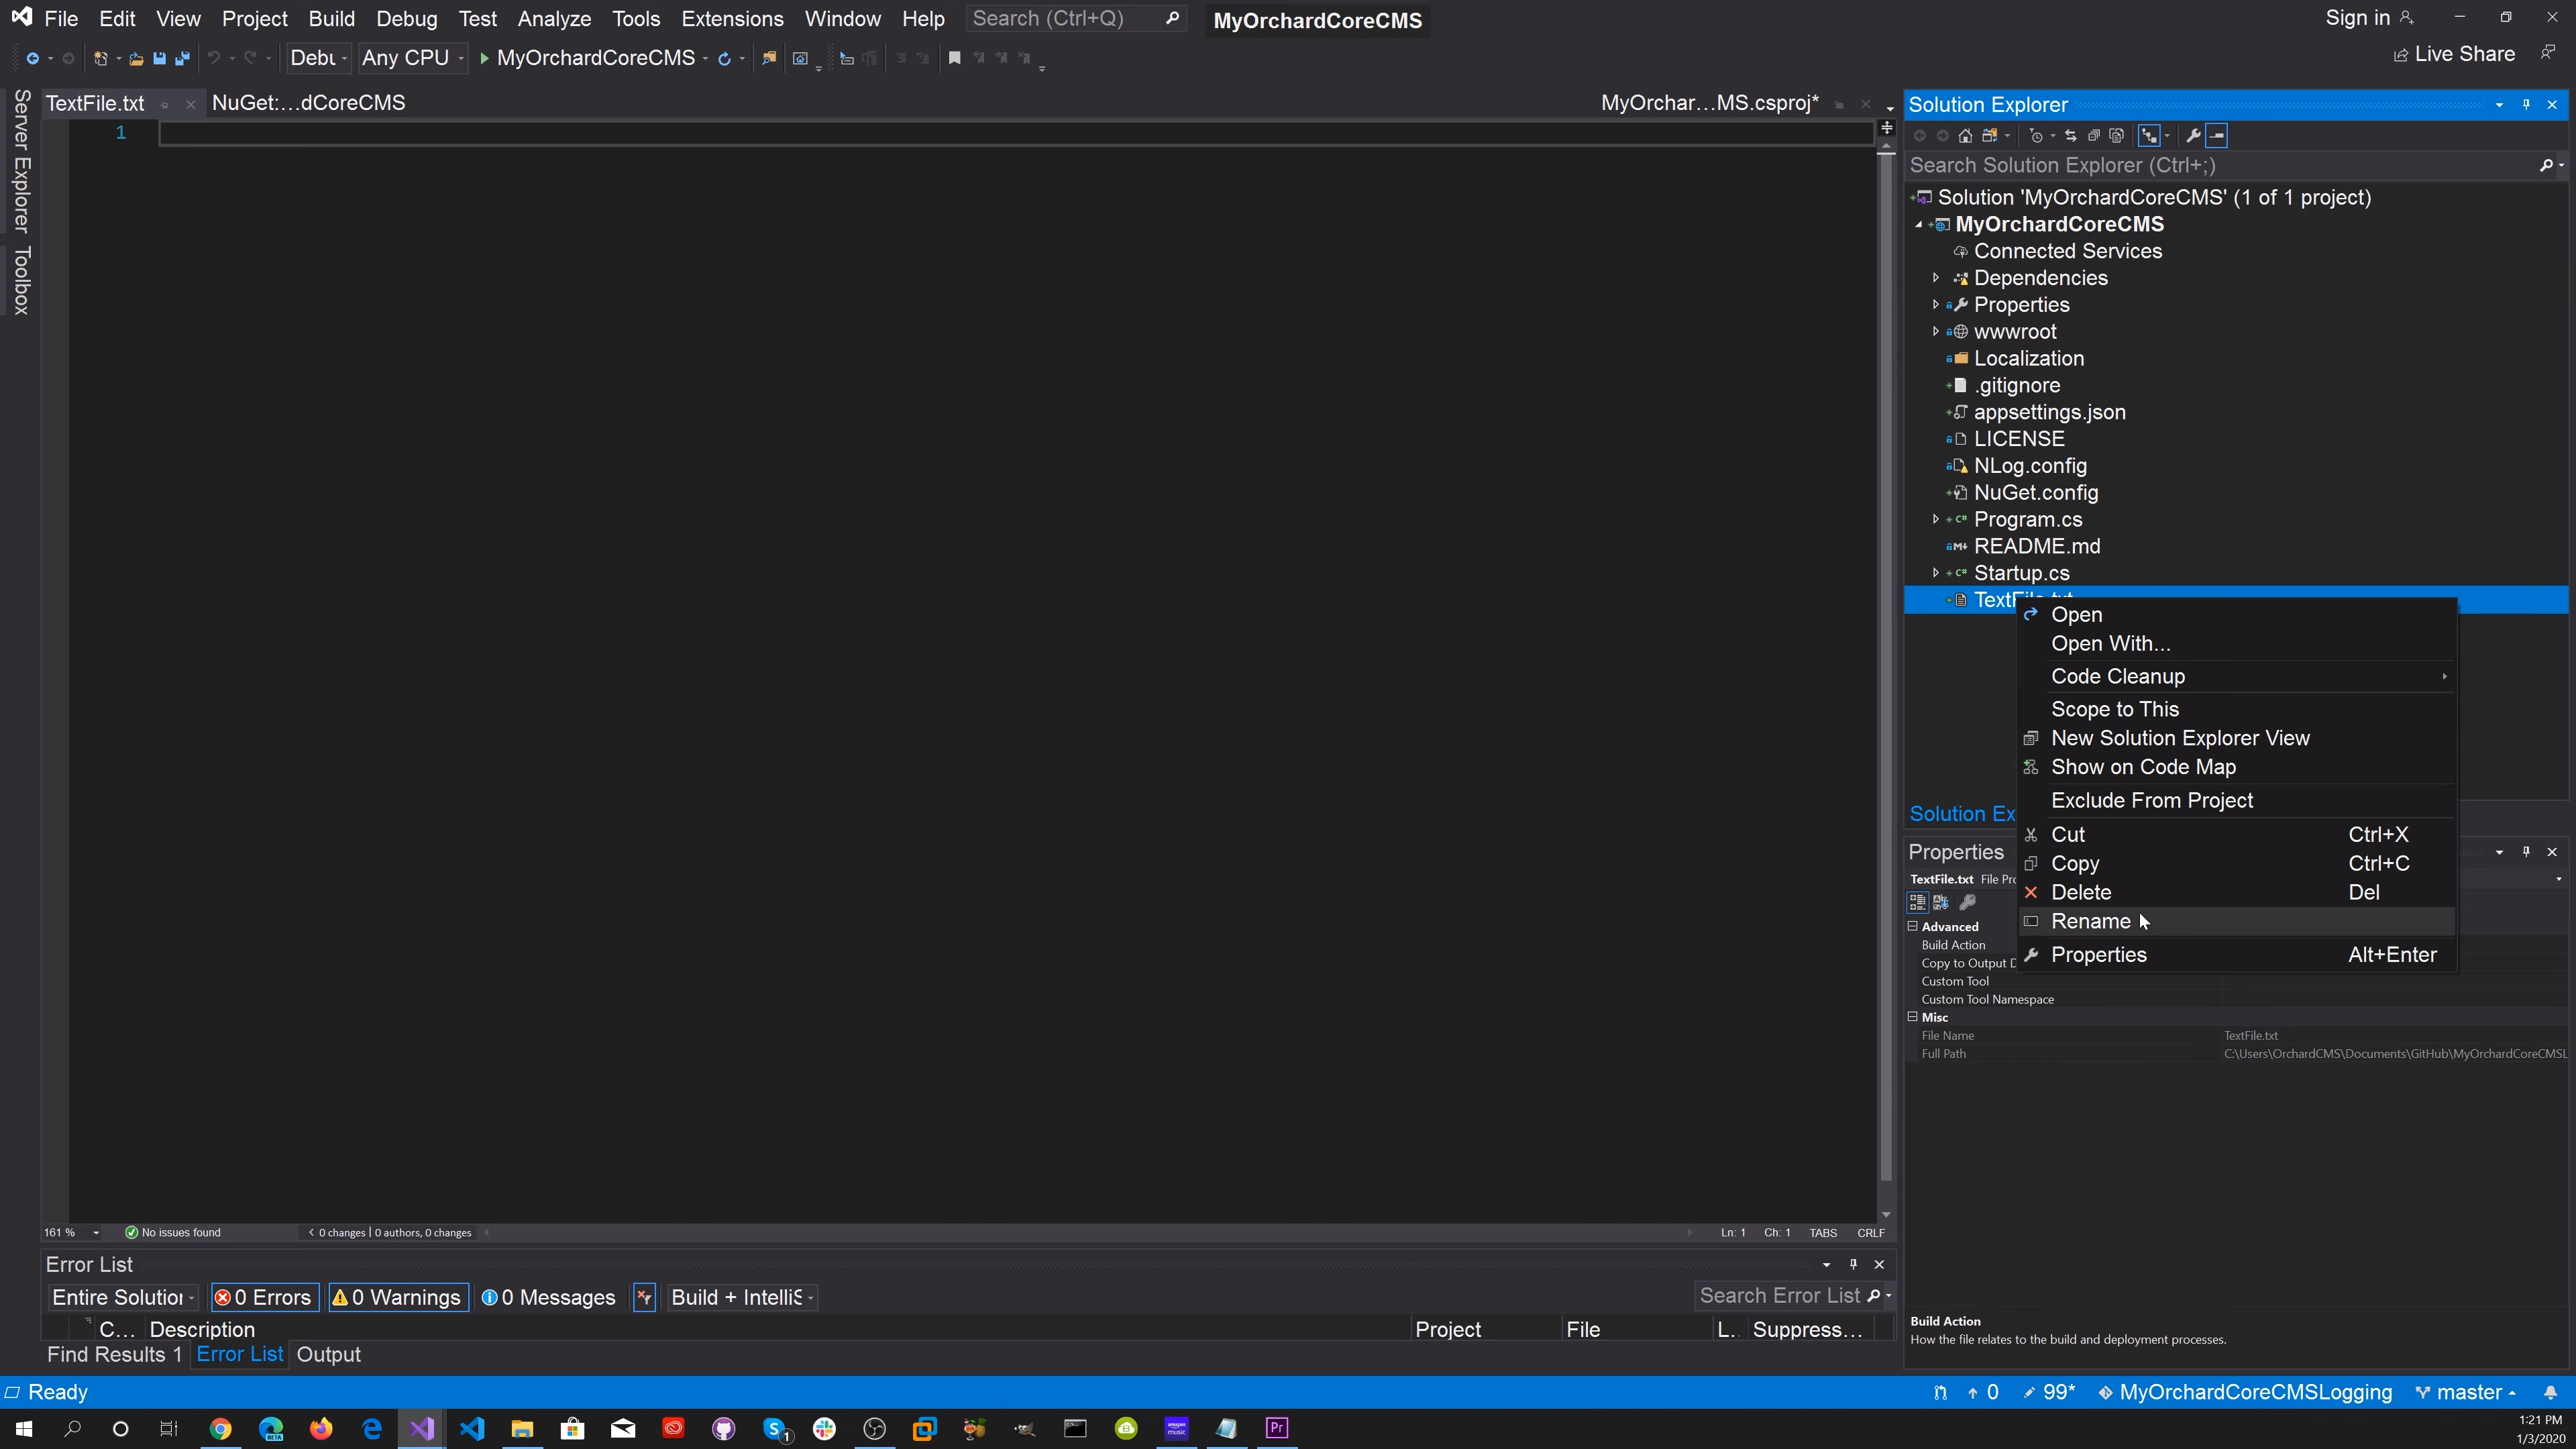Start debugging with the green play arrow
Screen dimensions: 2576x1449
[484, 58]
